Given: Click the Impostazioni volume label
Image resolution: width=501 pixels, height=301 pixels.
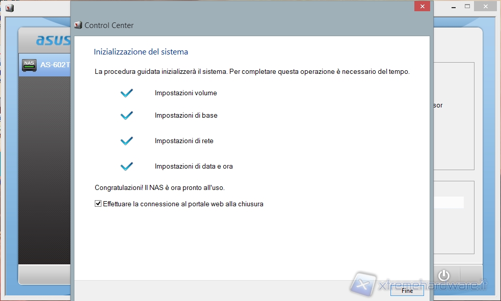Looking at the screenshot, I should coord(186,93).
